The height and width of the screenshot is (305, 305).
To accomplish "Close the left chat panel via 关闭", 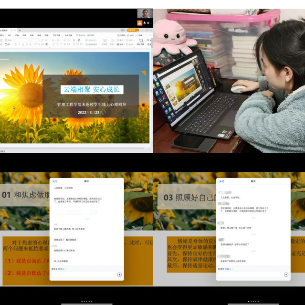I will tap(54, 181).
